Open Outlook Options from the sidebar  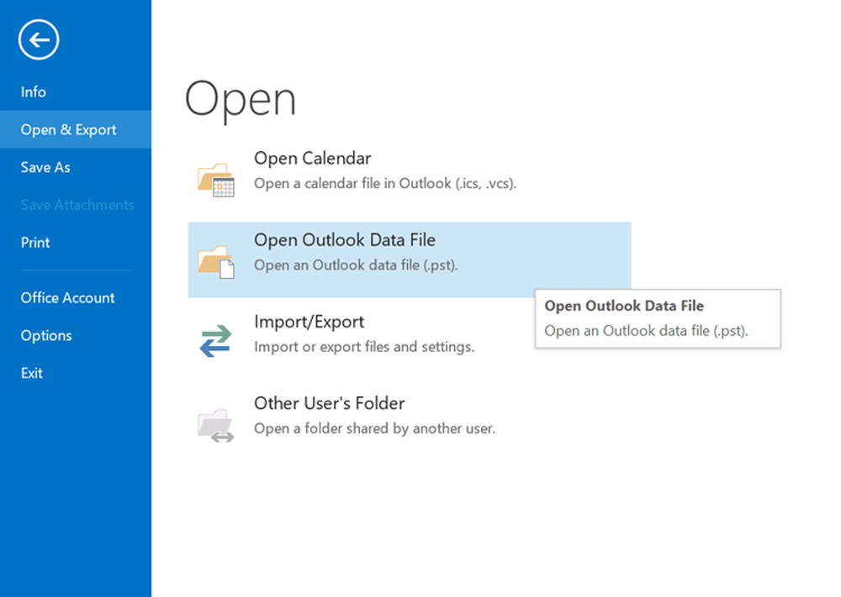[x=46, y=336]
